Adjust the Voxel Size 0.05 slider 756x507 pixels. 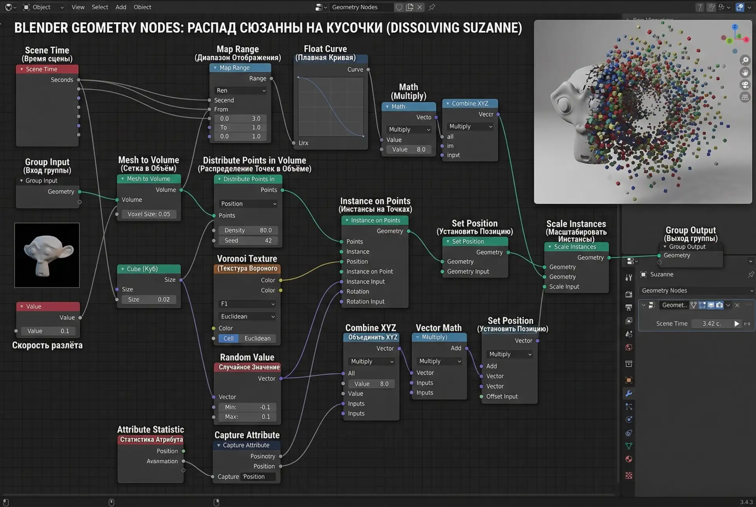[149, 214]
